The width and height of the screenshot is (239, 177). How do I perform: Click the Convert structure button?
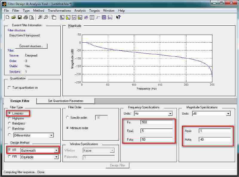tap(31, 46)
